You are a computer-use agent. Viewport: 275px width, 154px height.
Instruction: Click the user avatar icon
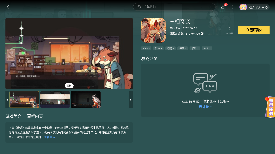coord(243,7)
